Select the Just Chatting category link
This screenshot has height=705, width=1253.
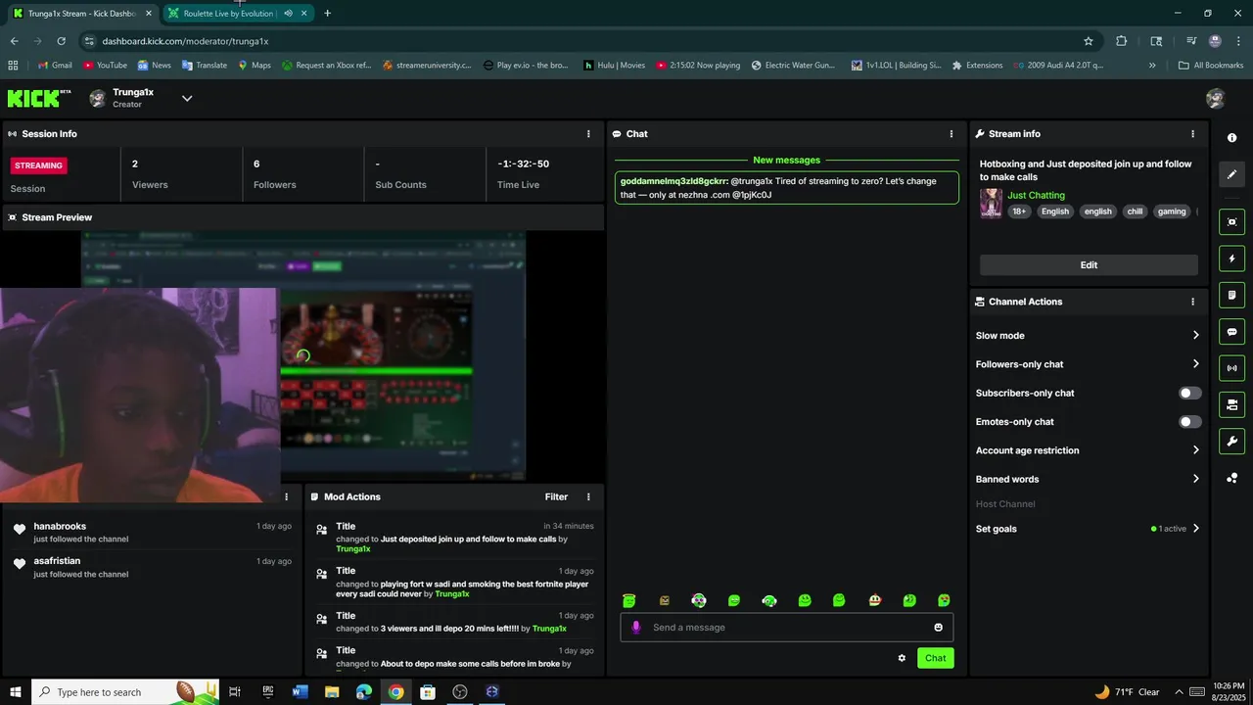[x=1036, y=195]
